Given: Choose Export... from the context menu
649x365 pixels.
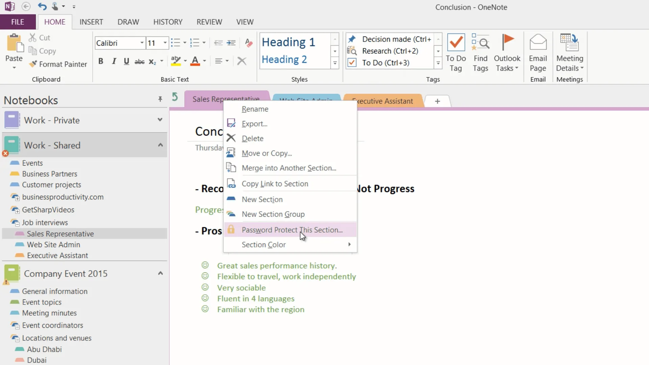Looking at the screenshot, I should tap(290, 124).
